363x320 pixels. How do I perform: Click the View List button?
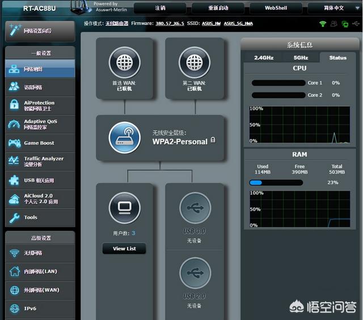coord(124,249)
